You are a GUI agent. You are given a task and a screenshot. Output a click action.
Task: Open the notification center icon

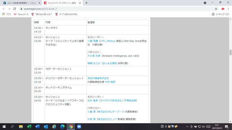[x=227, y=127]
